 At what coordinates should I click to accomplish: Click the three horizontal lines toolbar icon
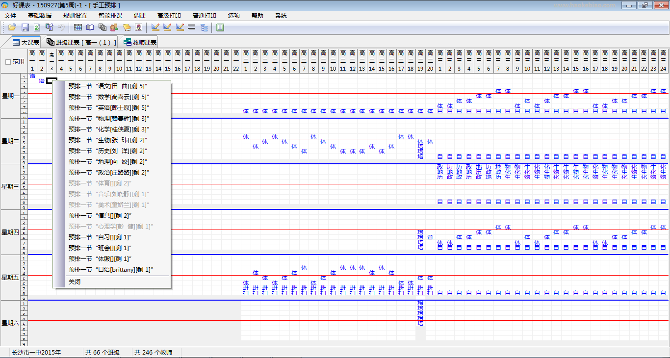pyautogui.click(x=192, y=27)
